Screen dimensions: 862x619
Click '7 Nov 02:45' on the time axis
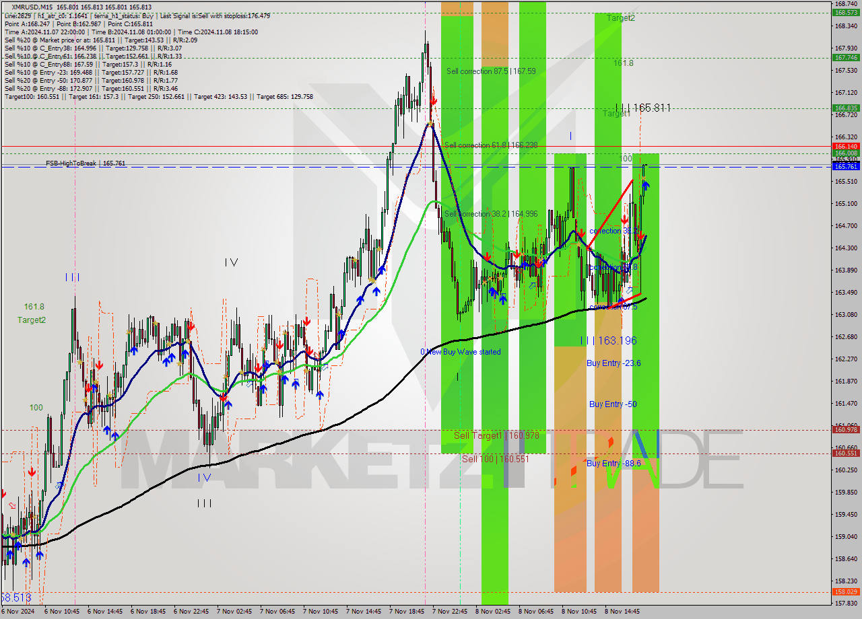pos(234,612)
